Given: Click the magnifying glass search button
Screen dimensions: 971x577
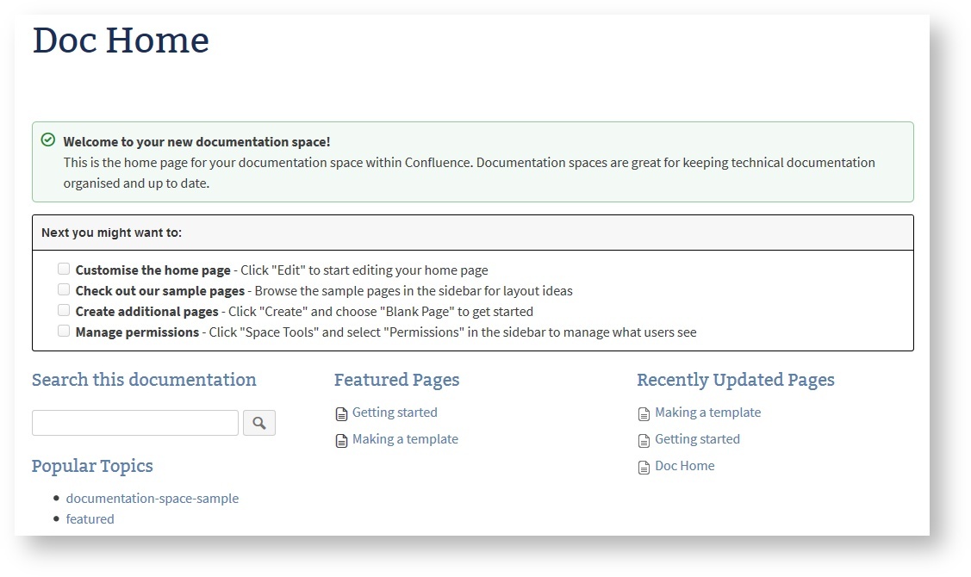Looking at the screenshot, I should coord(259,423).
